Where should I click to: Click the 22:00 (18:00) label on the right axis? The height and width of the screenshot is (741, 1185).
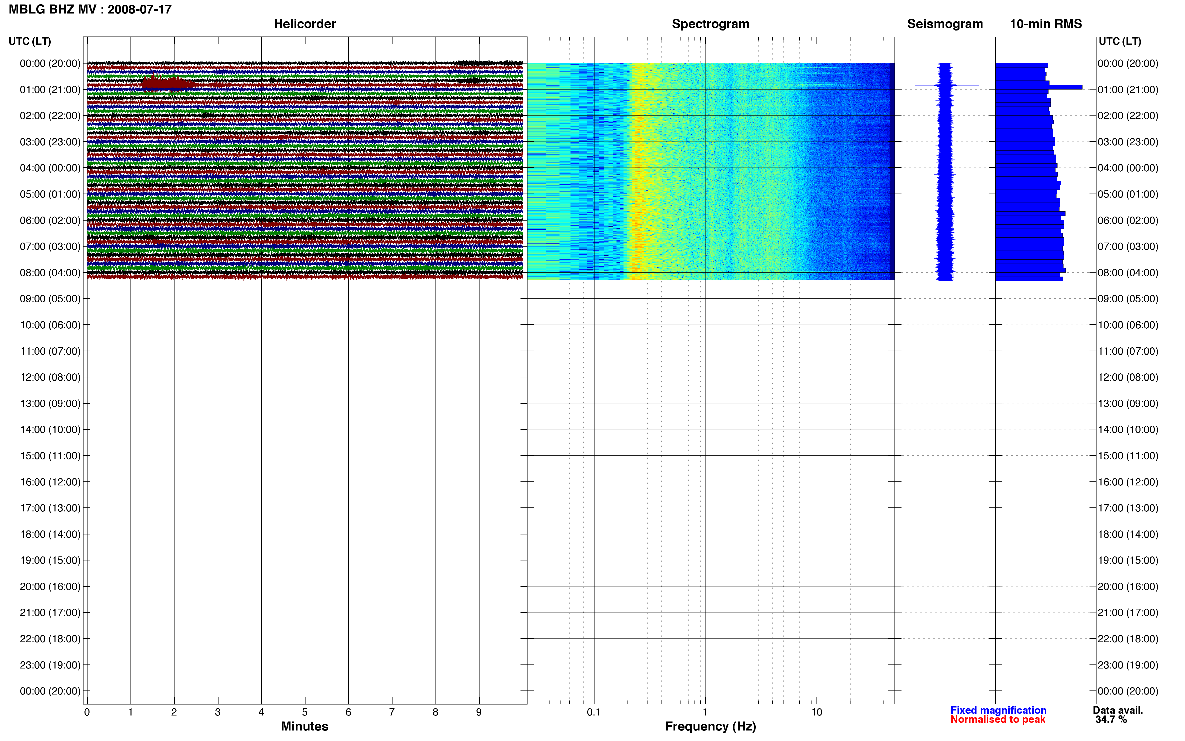click(x=1128, y=638)
